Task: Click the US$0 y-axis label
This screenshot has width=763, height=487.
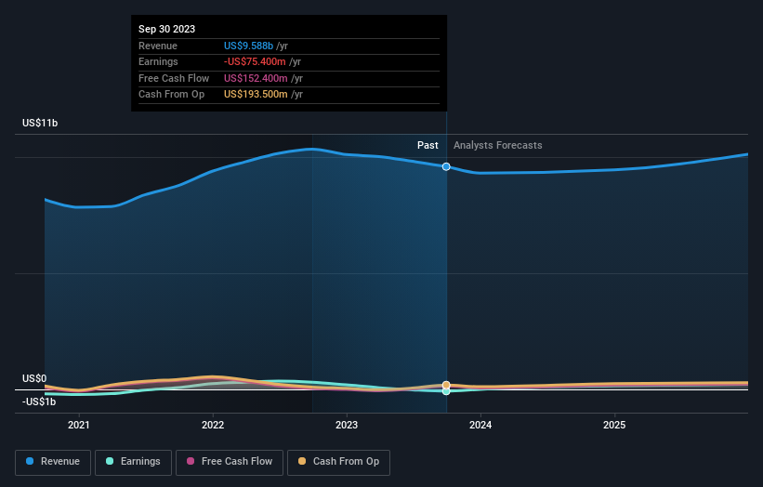Action: click(34, 378)
